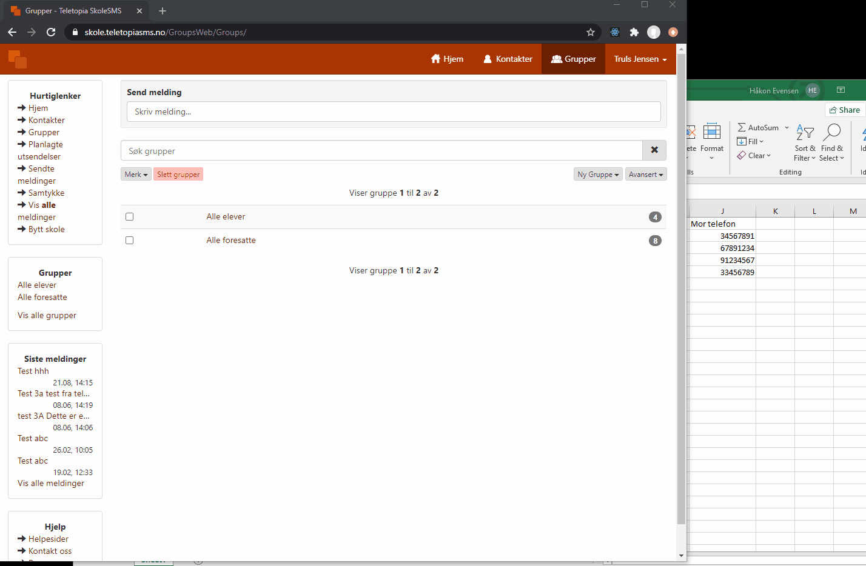Click Kontakt oss link
The image size is (866, 566).
click(x=50, y=551)
